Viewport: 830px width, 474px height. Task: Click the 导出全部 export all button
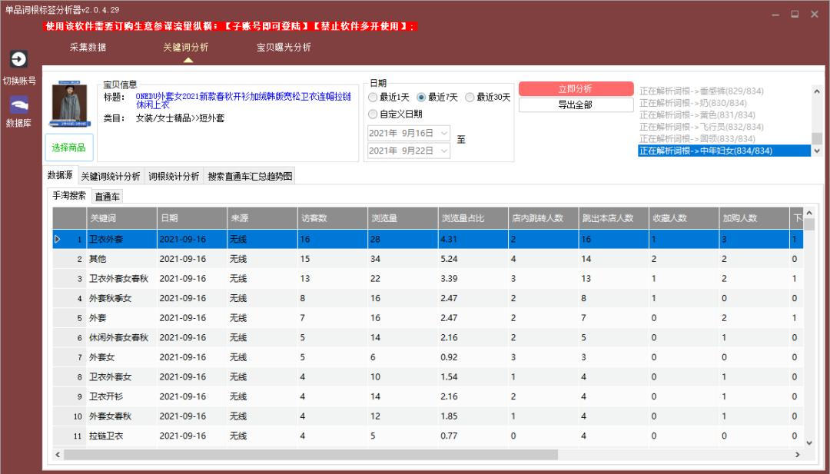[x=576, y=105]
